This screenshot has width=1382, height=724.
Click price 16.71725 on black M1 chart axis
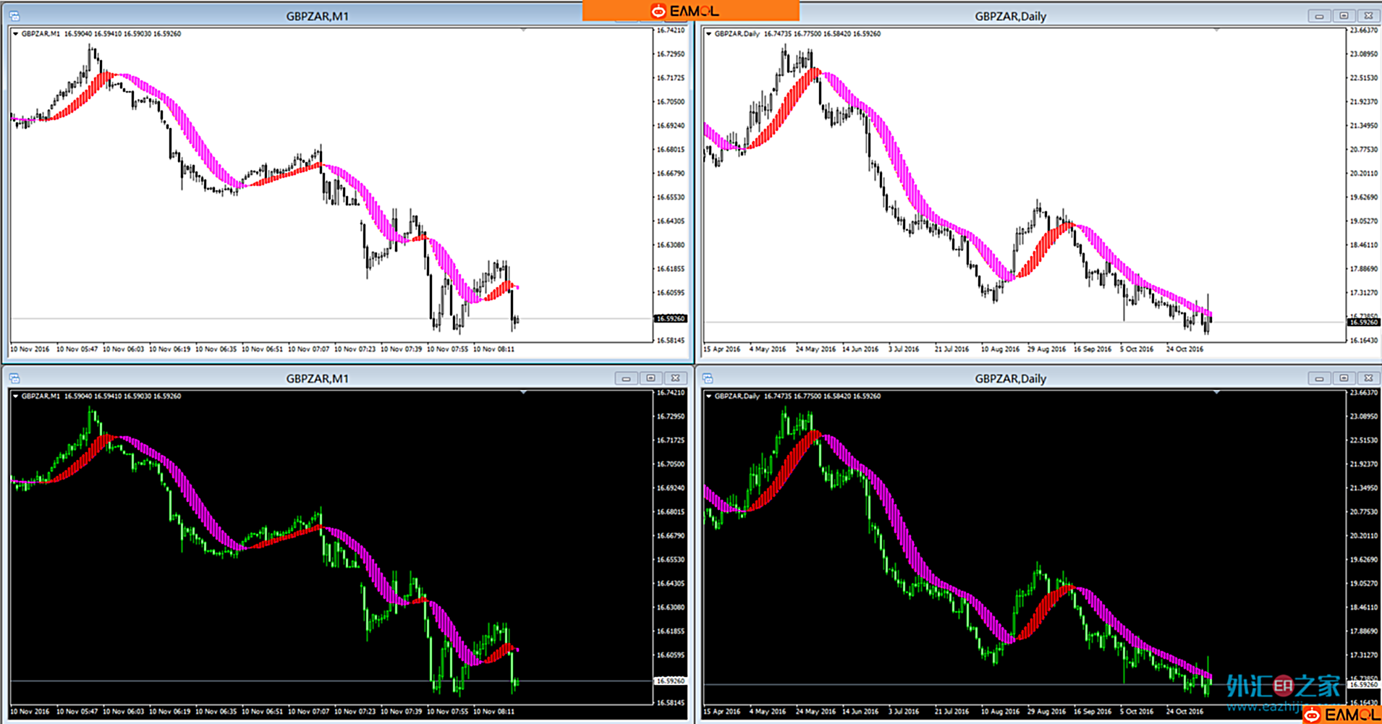(671, 440)
